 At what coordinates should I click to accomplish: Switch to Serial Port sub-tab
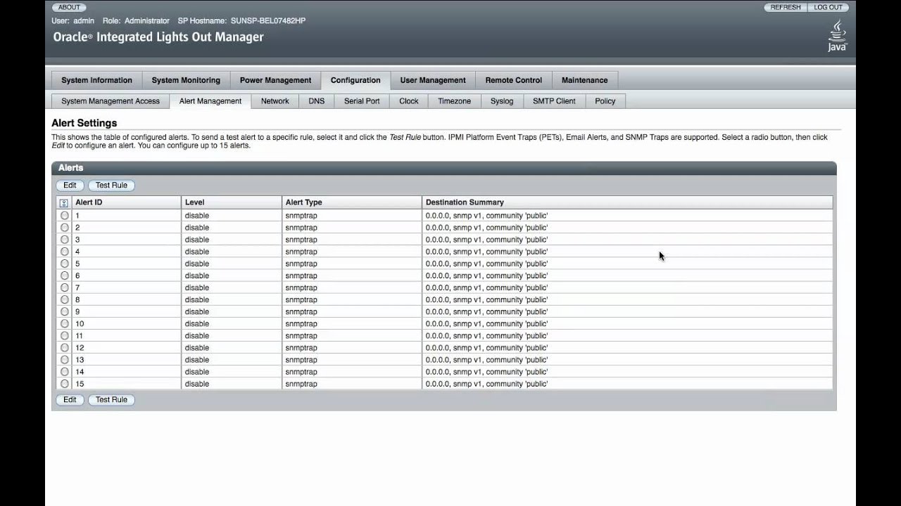pyautogui.click(x=362, y=101)
